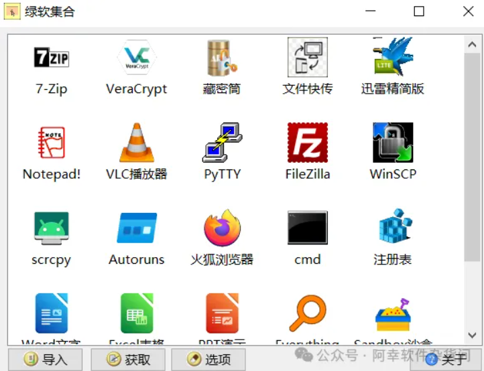Screen dimensions: 484x371
Task: Open the PyTTY computers icon
Action: [x=223, y=143]
